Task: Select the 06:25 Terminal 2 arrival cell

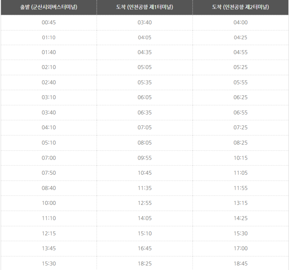Action: click(241, 97)
